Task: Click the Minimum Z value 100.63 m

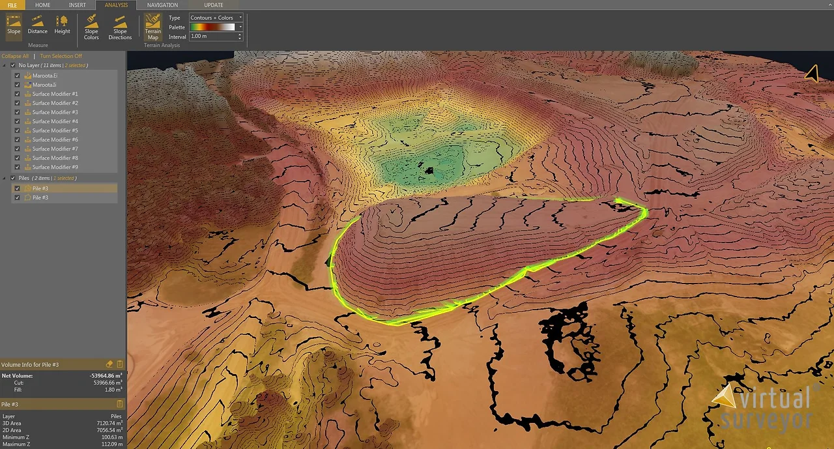Action: click(x=113, y=437)
